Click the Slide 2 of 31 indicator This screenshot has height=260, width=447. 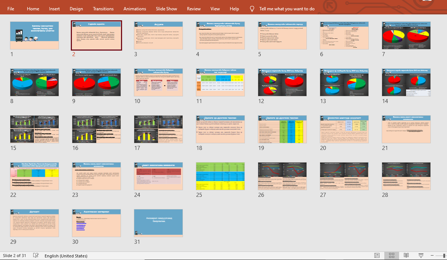tap(14, 256)
